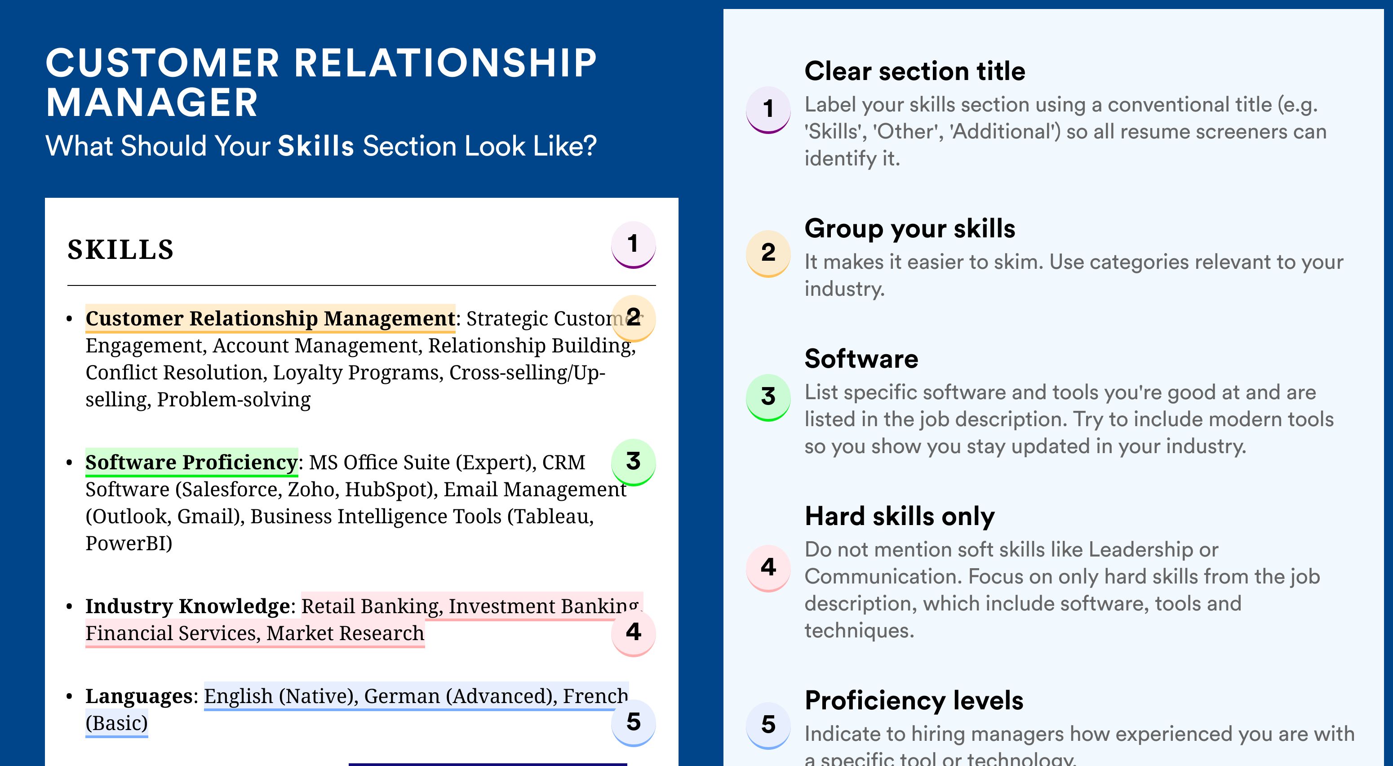Click the green number 3 badge on the resume

(633, 462)
